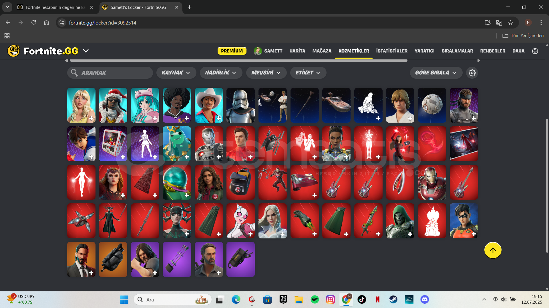Open Chrome profile N avatar
This screenshot has width=549, height=308.
coord(528,23)
